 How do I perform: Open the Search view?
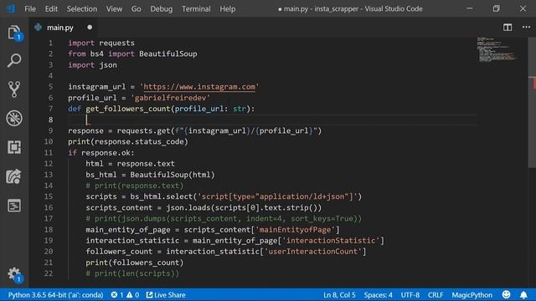tap(14, 60)
